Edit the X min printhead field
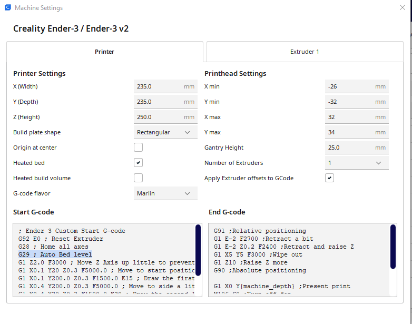The width and height of the screenshot is (412, 324). [x=357, y=86]
